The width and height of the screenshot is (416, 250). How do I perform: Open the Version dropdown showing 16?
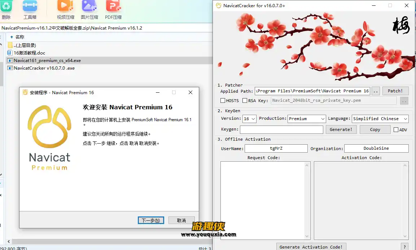[249, 119]
